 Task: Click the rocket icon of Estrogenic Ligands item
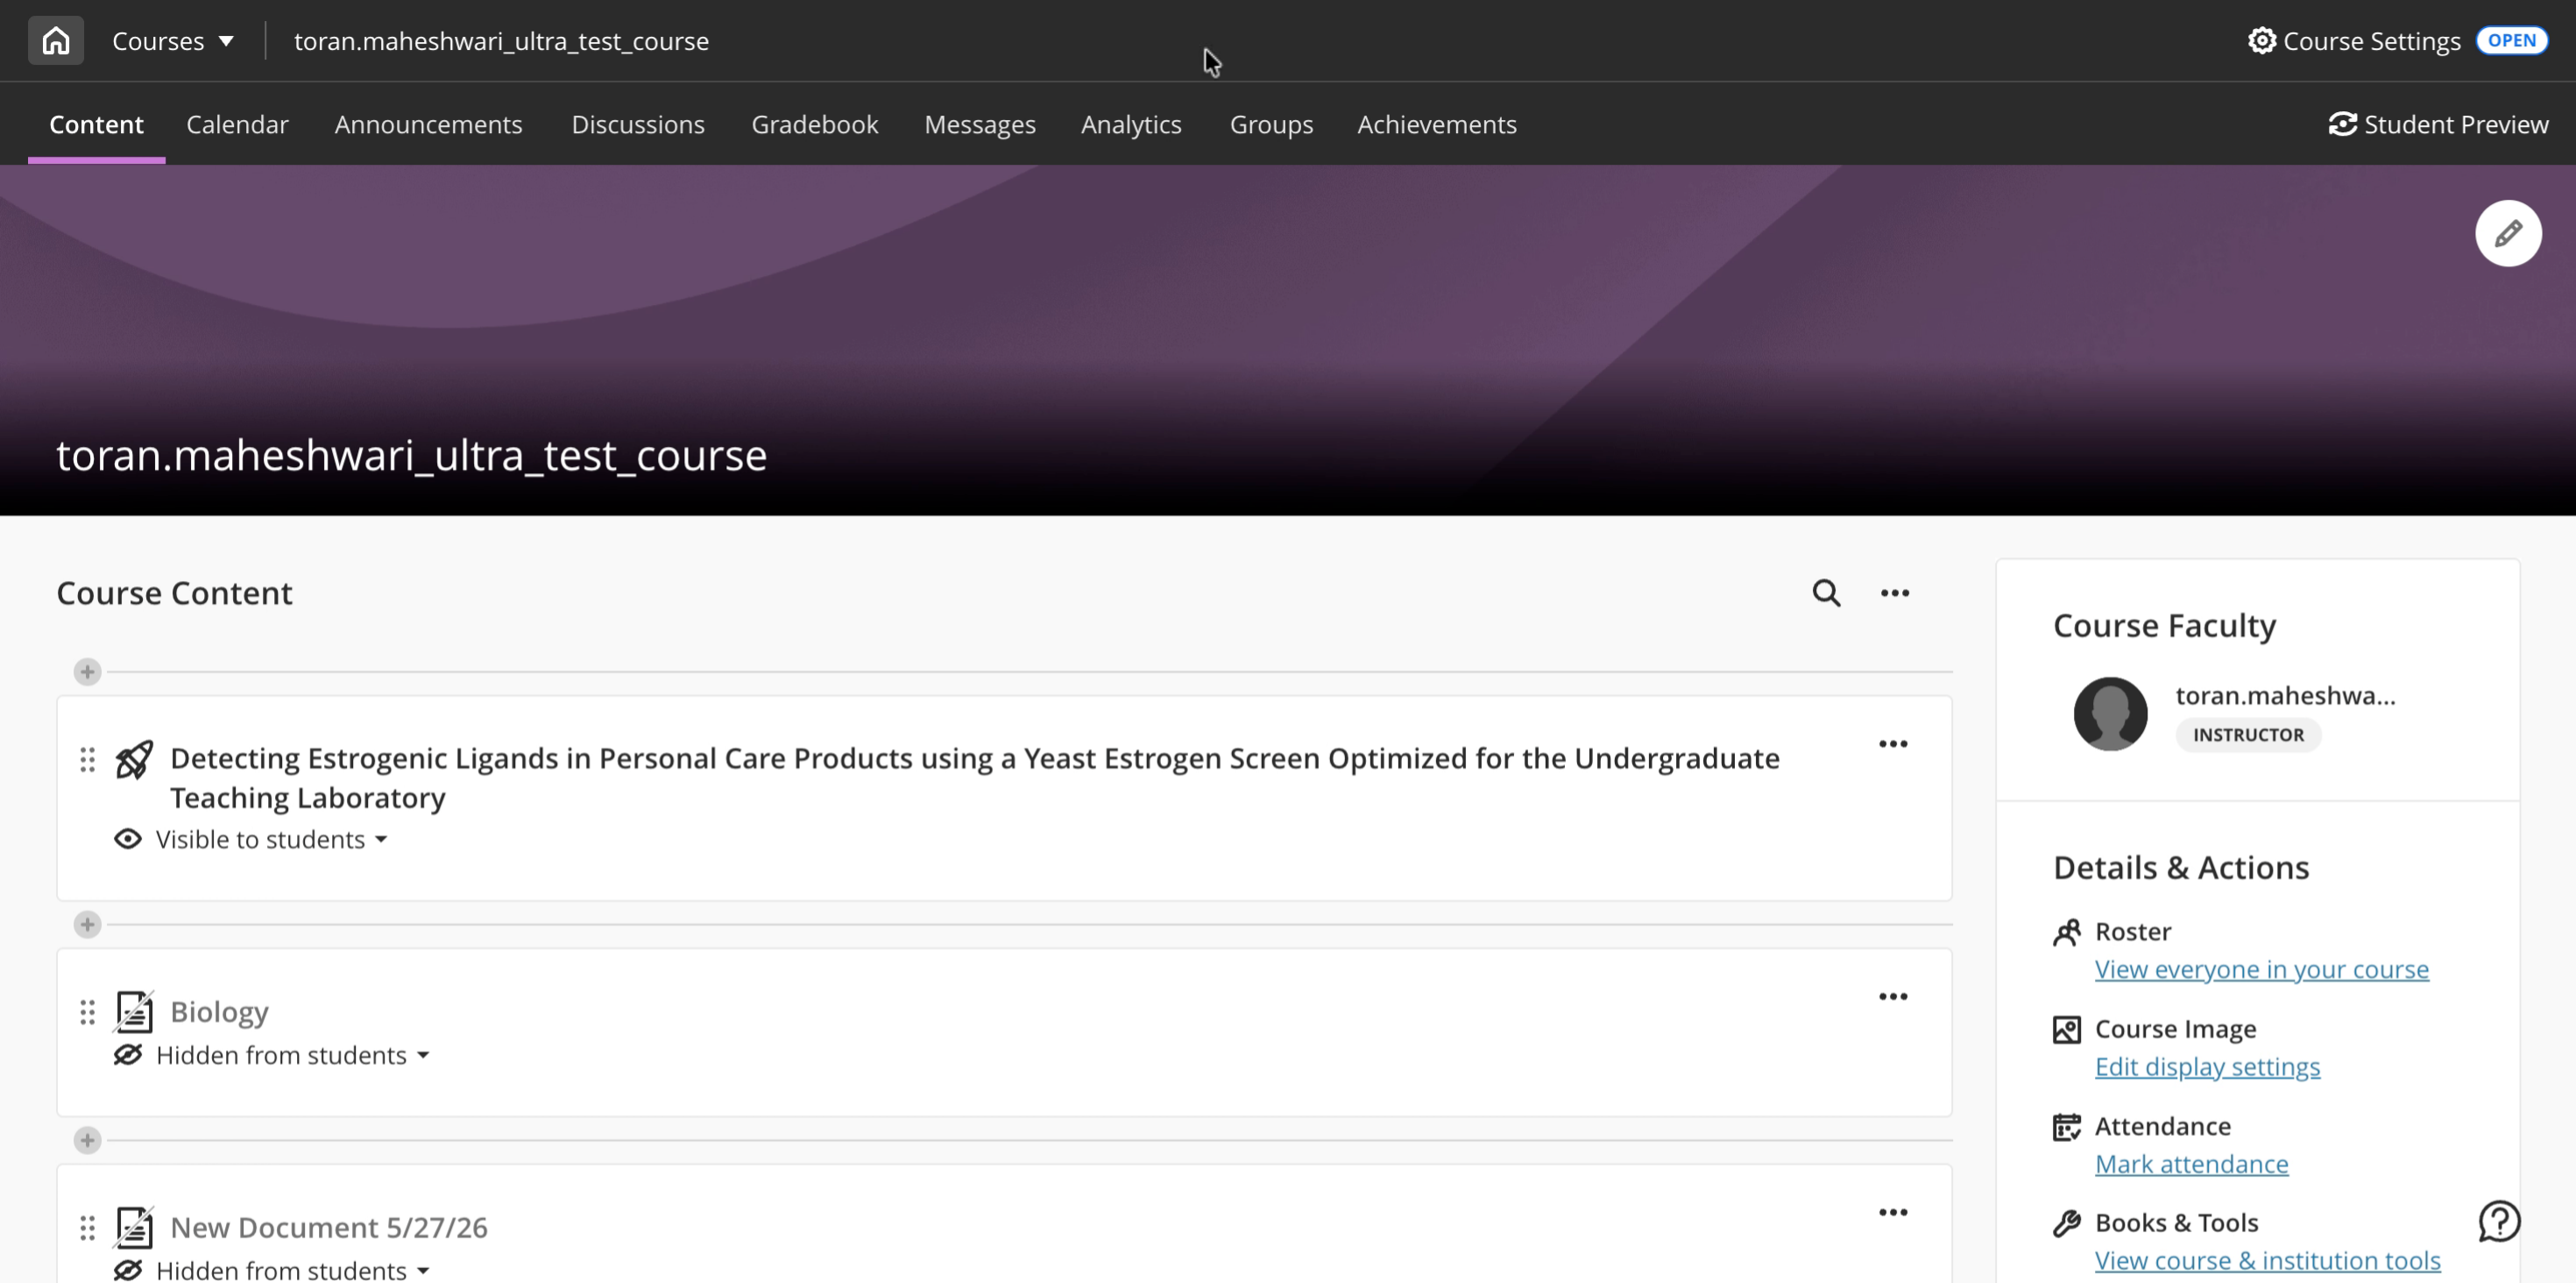[134, 760]
